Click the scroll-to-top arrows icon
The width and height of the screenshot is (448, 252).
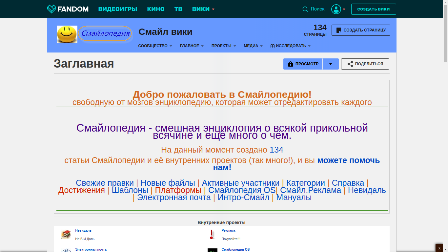tap(439, 248)
